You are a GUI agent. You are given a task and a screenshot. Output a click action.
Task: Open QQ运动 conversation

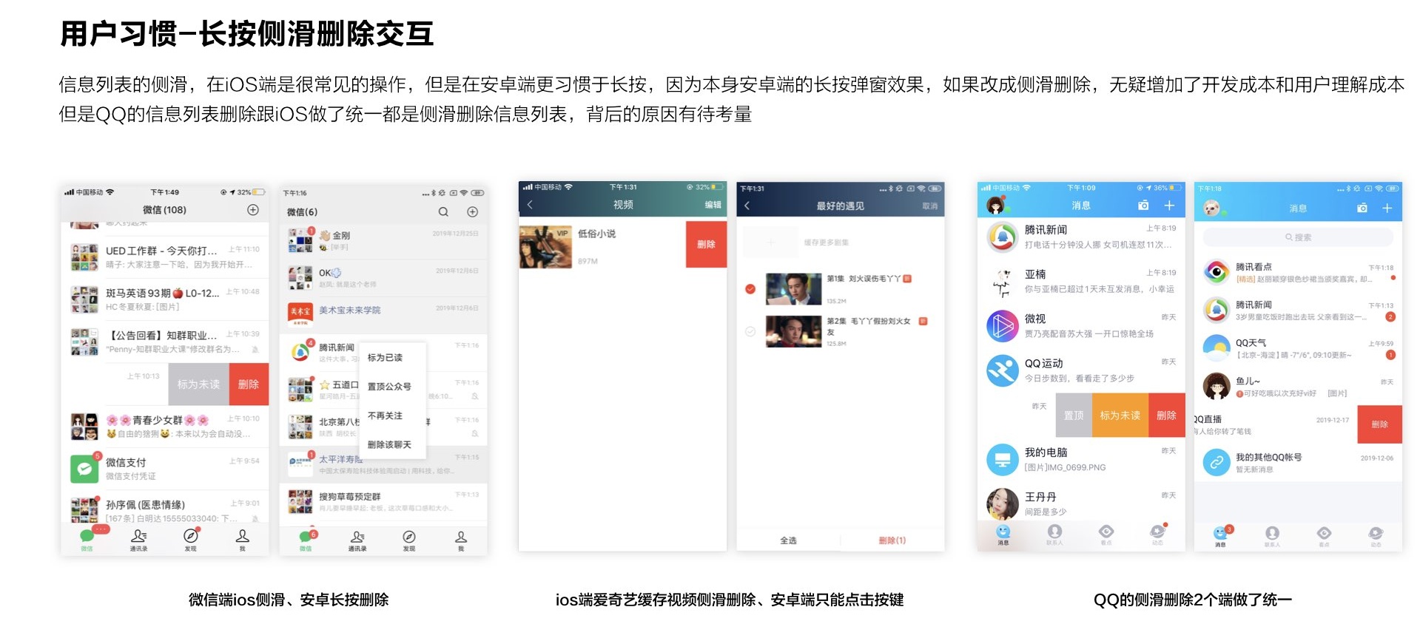[x=1081, y=370]
